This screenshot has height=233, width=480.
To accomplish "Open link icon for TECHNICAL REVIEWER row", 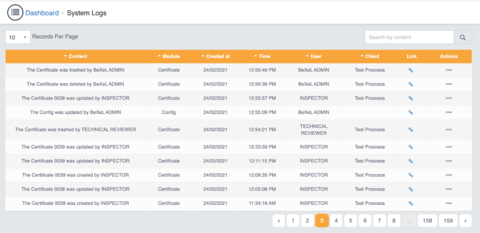I will click(x=411, y=130).
